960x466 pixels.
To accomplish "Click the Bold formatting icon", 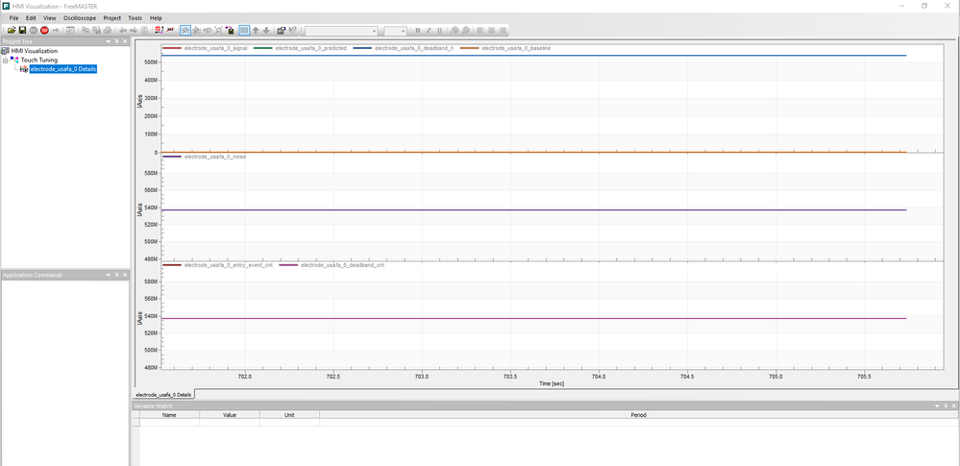I will pos(418,31).
